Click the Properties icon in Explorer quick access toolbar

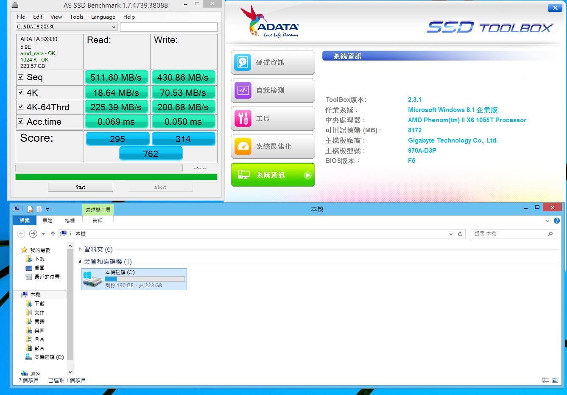click(x=30, y=209)
